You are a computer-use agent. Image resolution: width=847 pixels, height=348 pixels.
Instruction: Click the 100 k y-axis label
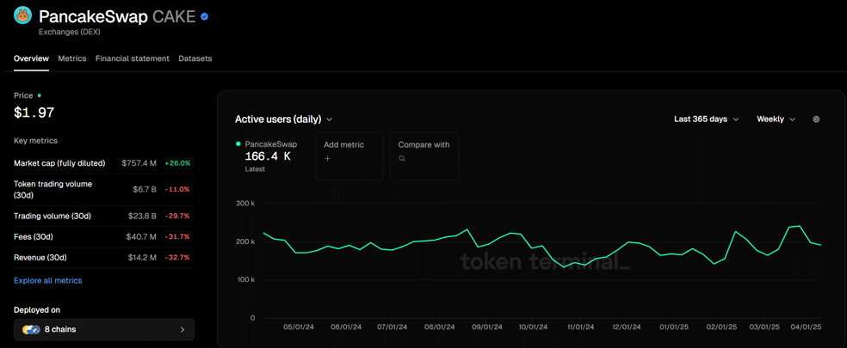[x=245, y=280]
